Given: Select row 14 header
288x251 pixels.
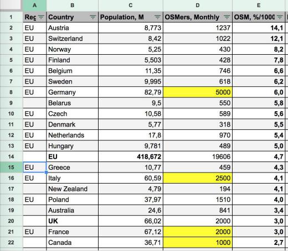Looking at the screenshot, I should click(x=11, y=156).
